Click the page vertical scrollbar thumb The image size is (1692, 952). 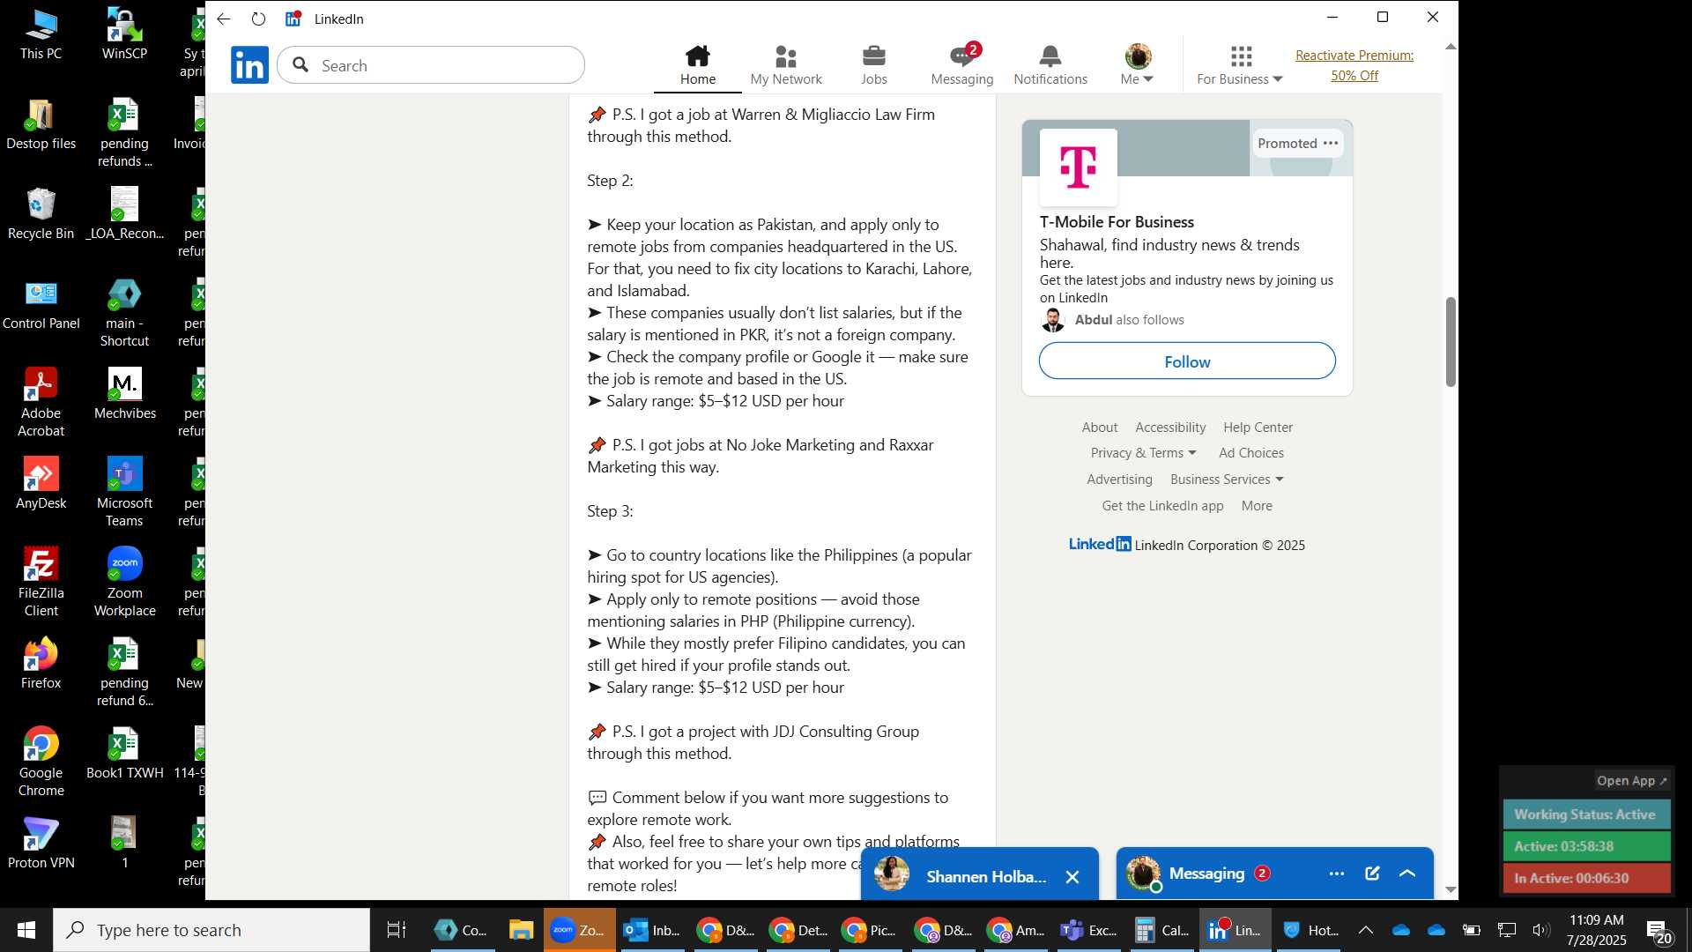(x=1451, y=342)
